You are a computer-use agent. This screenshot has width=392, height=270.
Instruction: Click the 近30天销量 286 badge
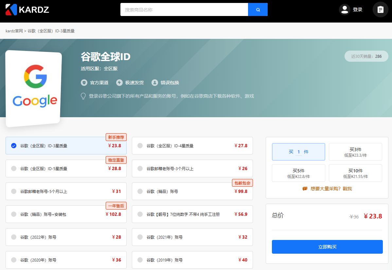click(366, 56)
